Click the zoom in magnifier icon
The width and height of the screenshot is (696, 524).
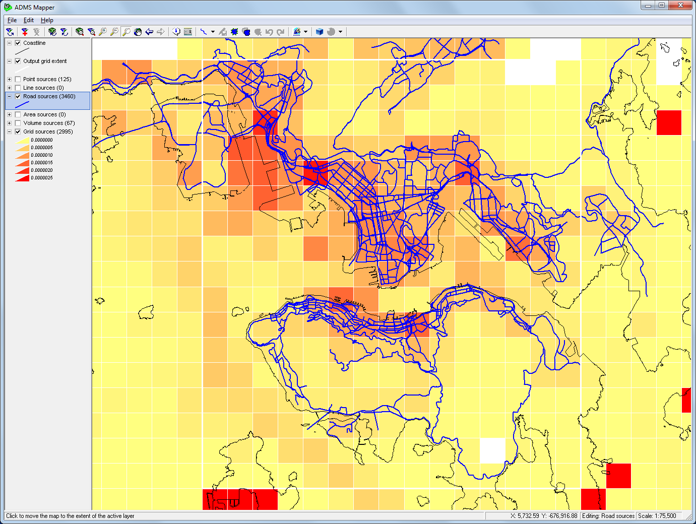[103, 32]
